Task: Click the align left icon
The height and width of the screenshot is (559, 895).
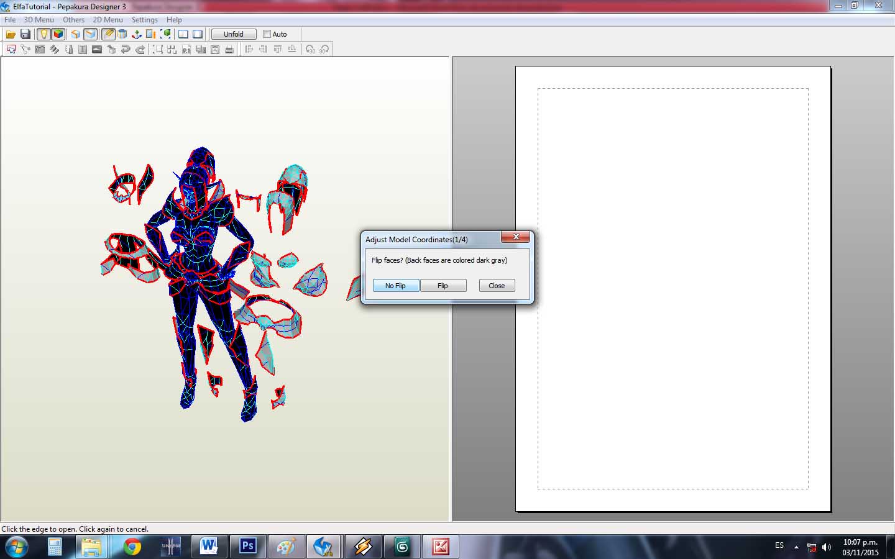Action: [x=249, y=49]
